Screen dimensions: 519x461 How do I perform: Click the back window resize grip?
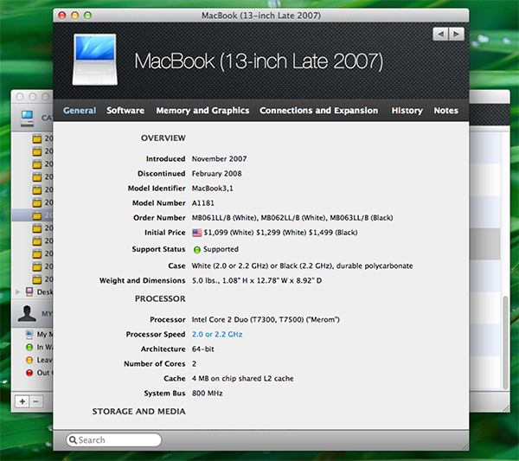[506, 408]
